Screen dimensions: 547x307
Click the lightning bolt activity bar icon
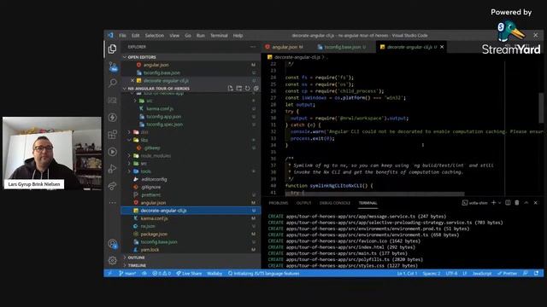coord(112,118)
